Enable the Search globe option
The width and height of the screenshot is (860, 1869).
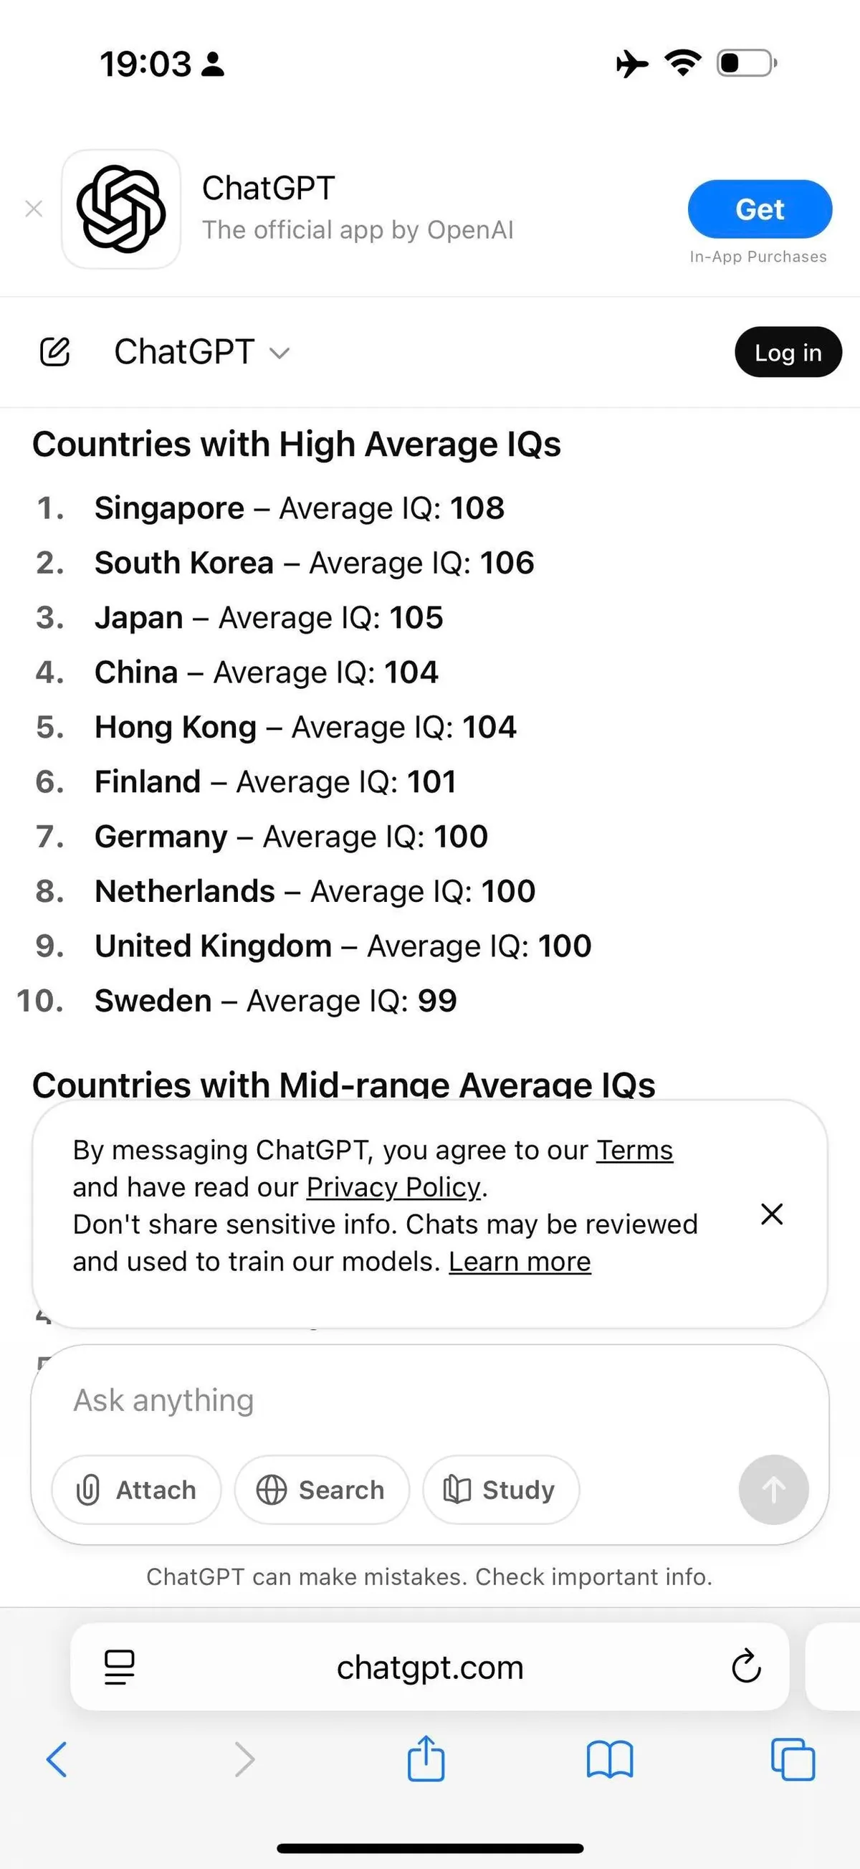coord(321,1490)
